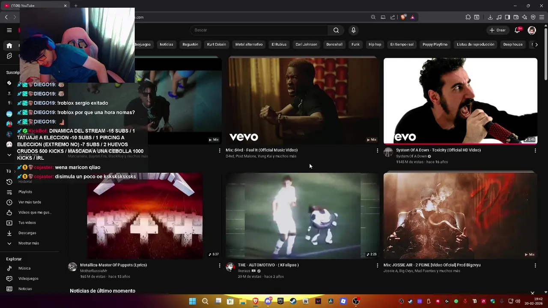Open options menu for Master Of Puppets
Image resolution: width=548 pixels, height=308 pixels.
click(x=220, y=266)
